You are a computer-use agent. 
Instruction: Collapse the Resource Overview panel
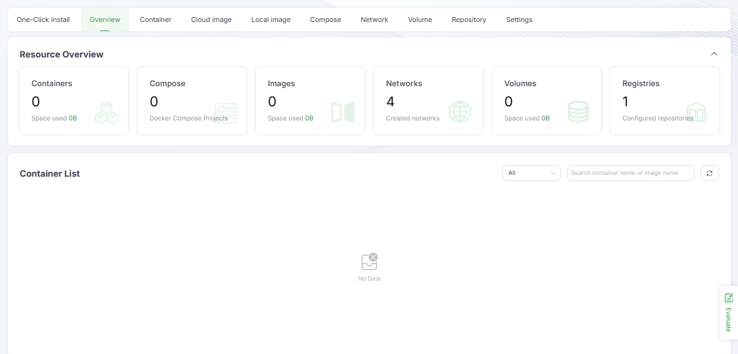pyautogui.click(x=714, y=54)
